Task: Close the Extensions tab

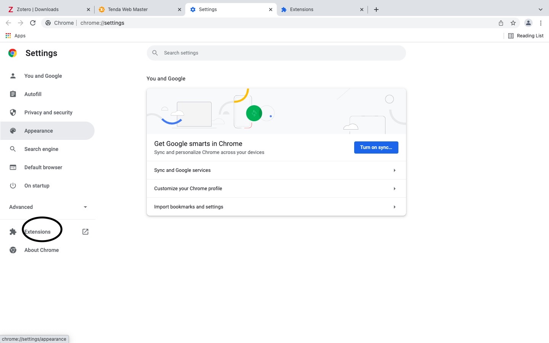Action: (362, 10)
